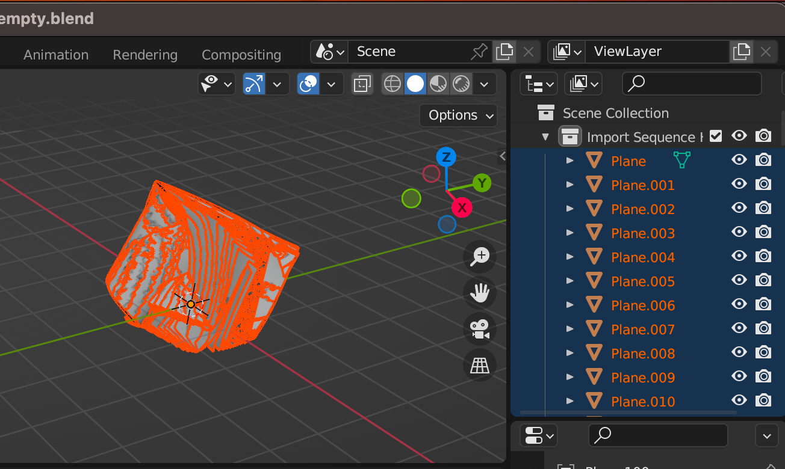Screen dimensions: 785x469
Task: Hide Plane in the viewport
Action: click(739, 160)
